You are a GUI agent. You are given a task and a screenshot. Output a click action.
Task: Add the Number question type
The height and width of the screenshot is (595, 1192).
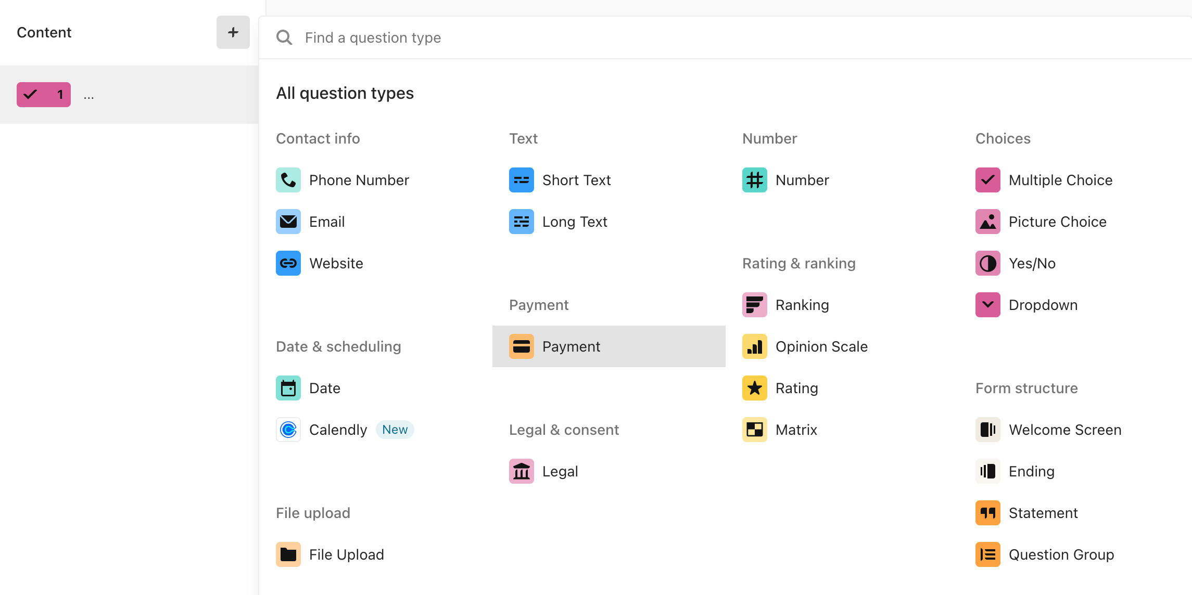tap(842, 180)
